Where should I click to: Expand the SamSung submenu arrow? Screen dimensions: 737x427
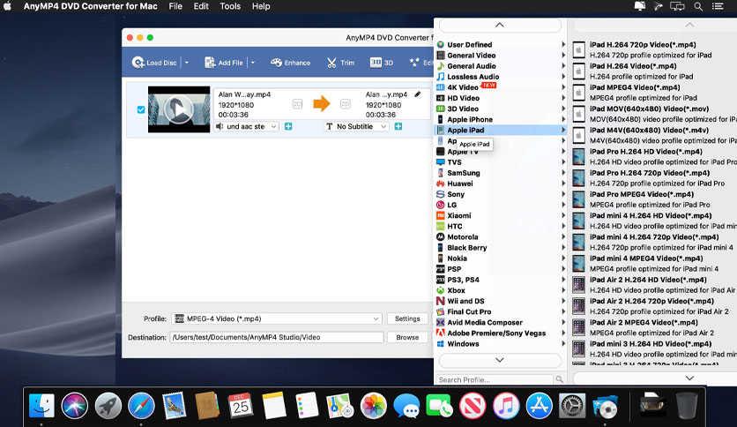(563, 173)
